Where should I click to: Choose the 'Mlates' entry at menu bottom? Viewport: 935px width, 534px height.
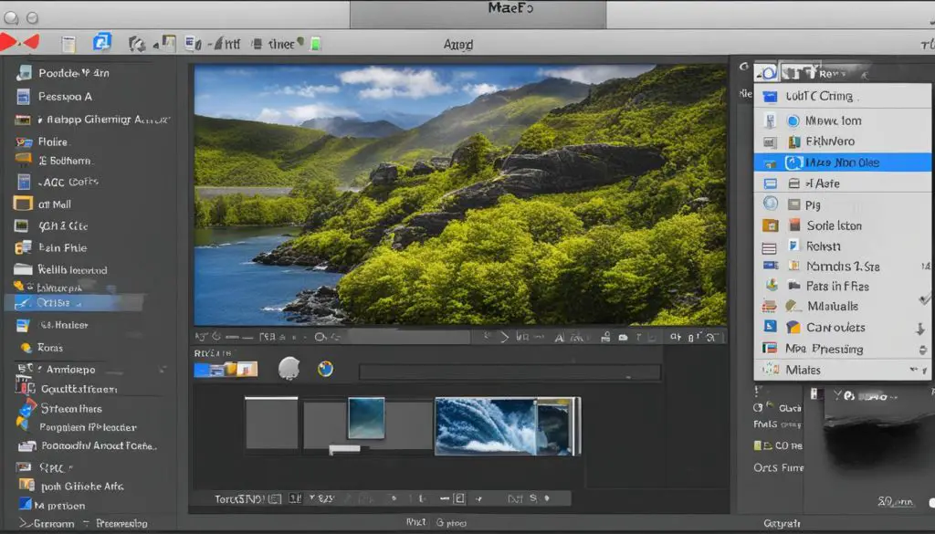[842, 370]
